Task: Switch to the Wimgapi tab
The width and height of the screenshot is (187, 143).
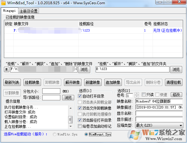Action: [9, 11]
